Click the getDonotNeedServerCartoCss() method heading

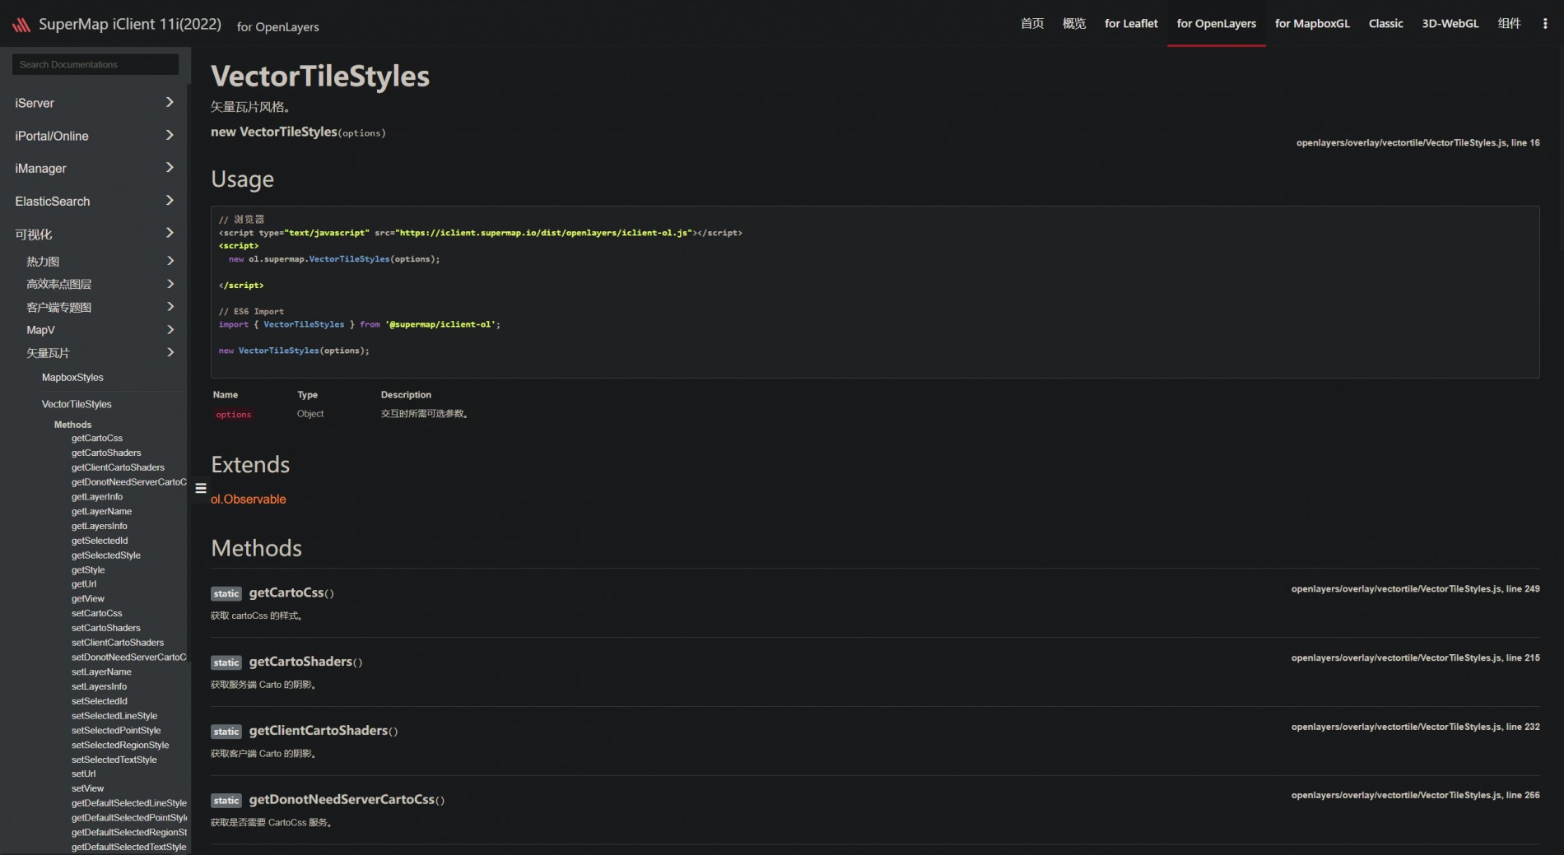point(347,800)
